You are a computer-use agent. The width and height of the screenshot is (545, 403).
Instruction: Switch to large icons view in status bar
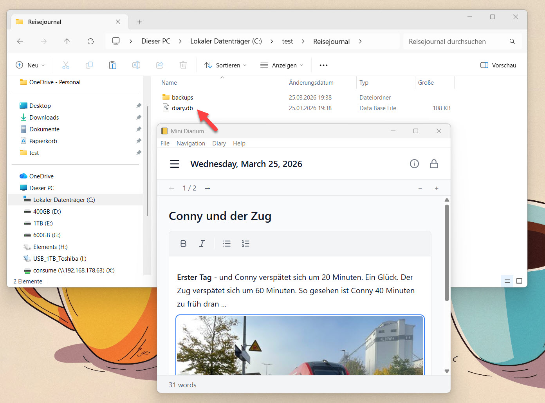(519, 281)
